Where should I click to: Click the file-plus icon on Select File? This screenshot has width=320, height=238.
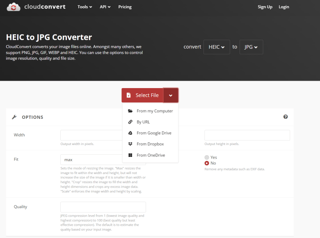[x=128, y=95]
